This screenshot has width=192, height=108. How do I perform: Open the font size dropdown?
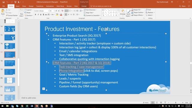[x=54, y=11]
